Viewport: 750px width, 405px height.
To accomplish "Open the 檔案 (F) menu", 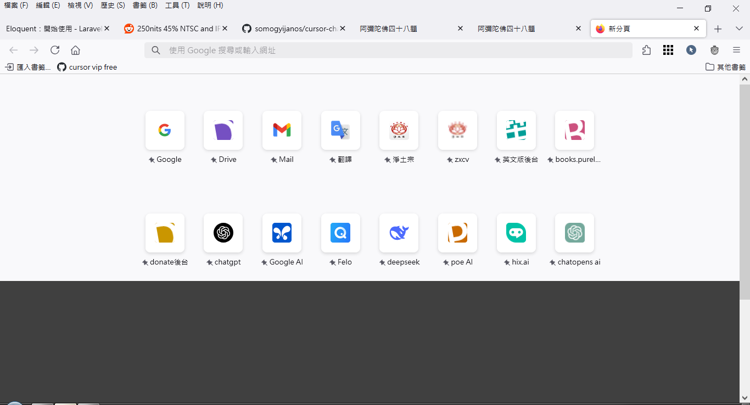I will pos(16,5).
